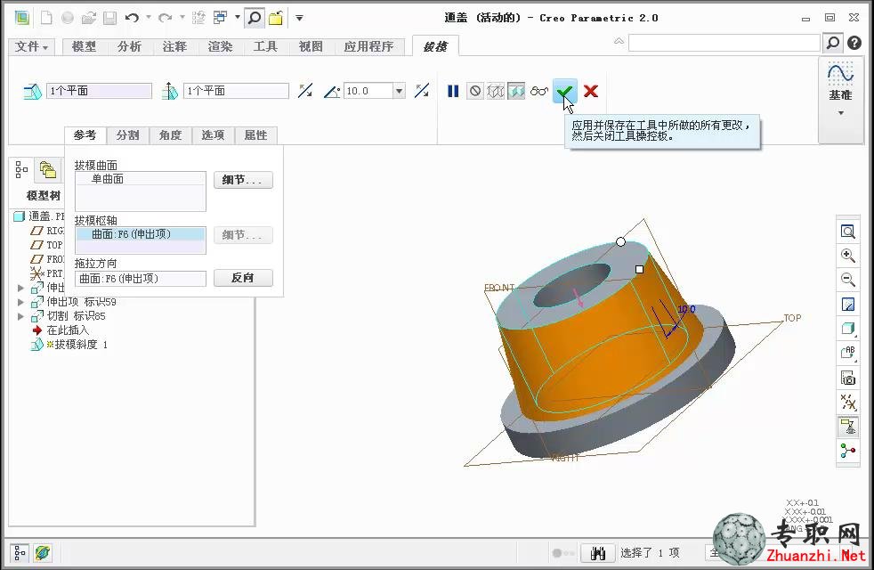Switch to the 模型 ribbon tab
Screen dimensions: 874x570
(x=84, y=46)
